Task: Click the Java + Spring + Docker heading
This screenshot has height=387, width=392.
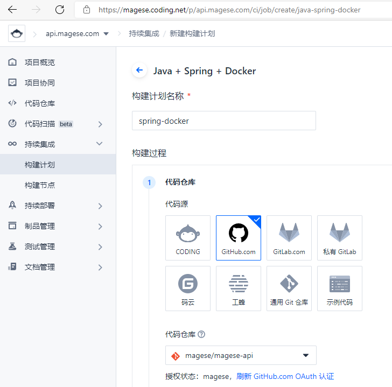Action: [x=205, y=71]
